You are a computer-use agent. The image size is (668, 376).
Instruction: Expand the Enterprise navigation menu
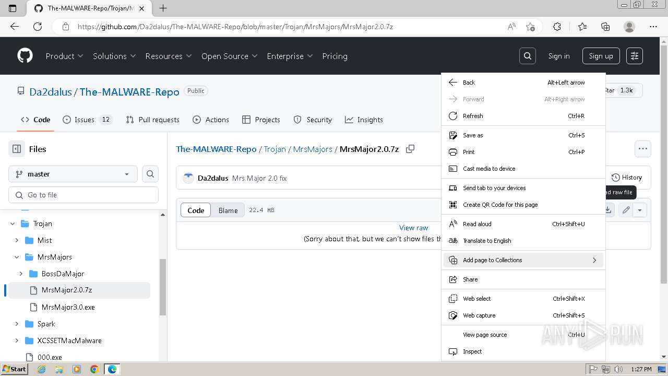(x=290, y=56)
